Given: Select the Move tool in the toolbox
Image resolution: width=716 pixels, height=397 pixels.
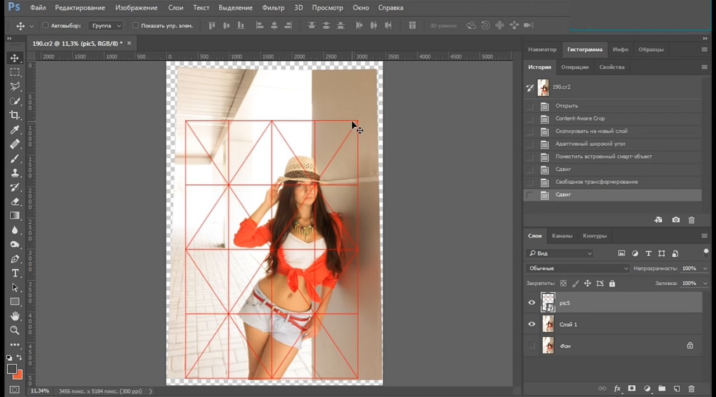Looking at the screenshot, I should tap(15, 58).
